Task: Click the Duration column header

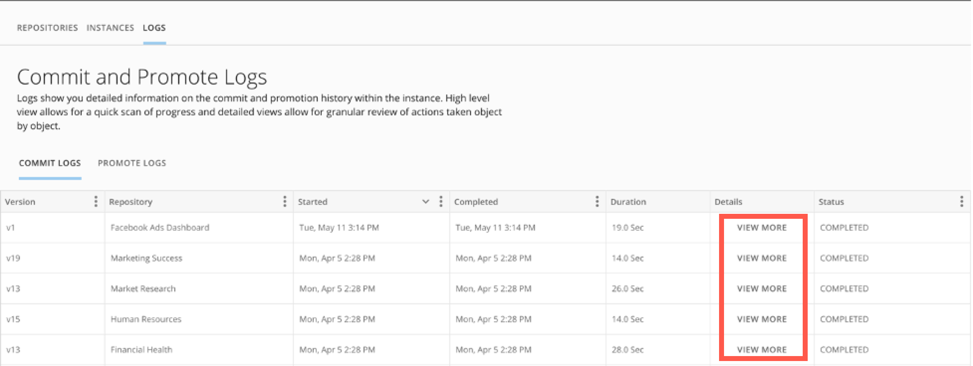Action: [628, 202]
